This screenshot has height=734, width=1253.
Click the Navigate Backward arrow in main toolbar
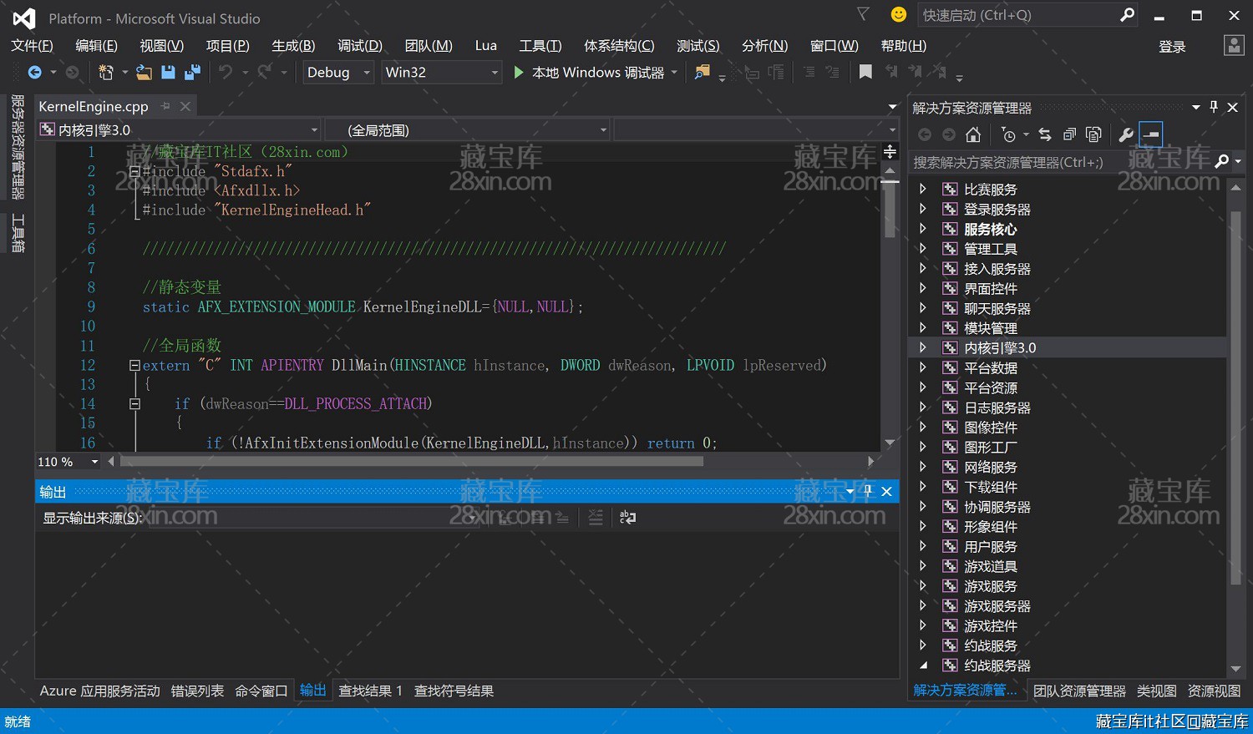point(34,73)
